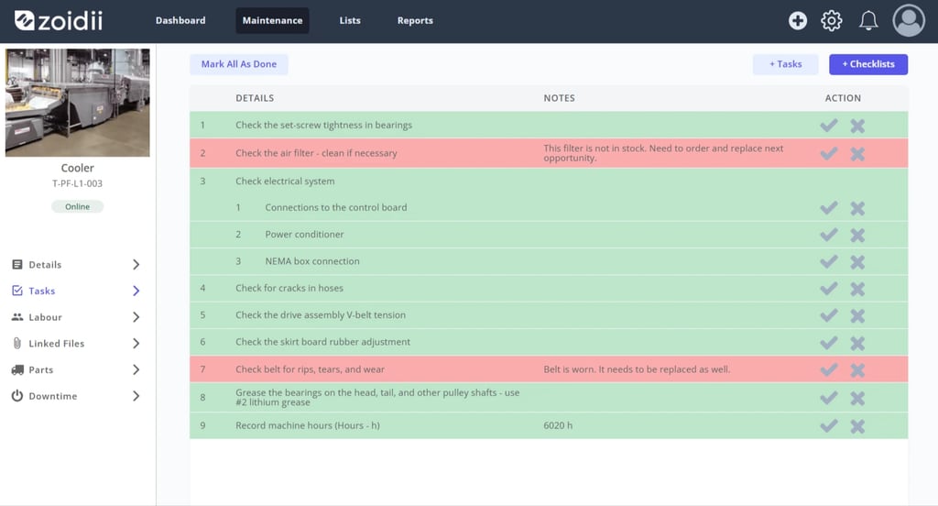Check off NEMA box connection
Screen dimensions: 938x506
(828, 261)
